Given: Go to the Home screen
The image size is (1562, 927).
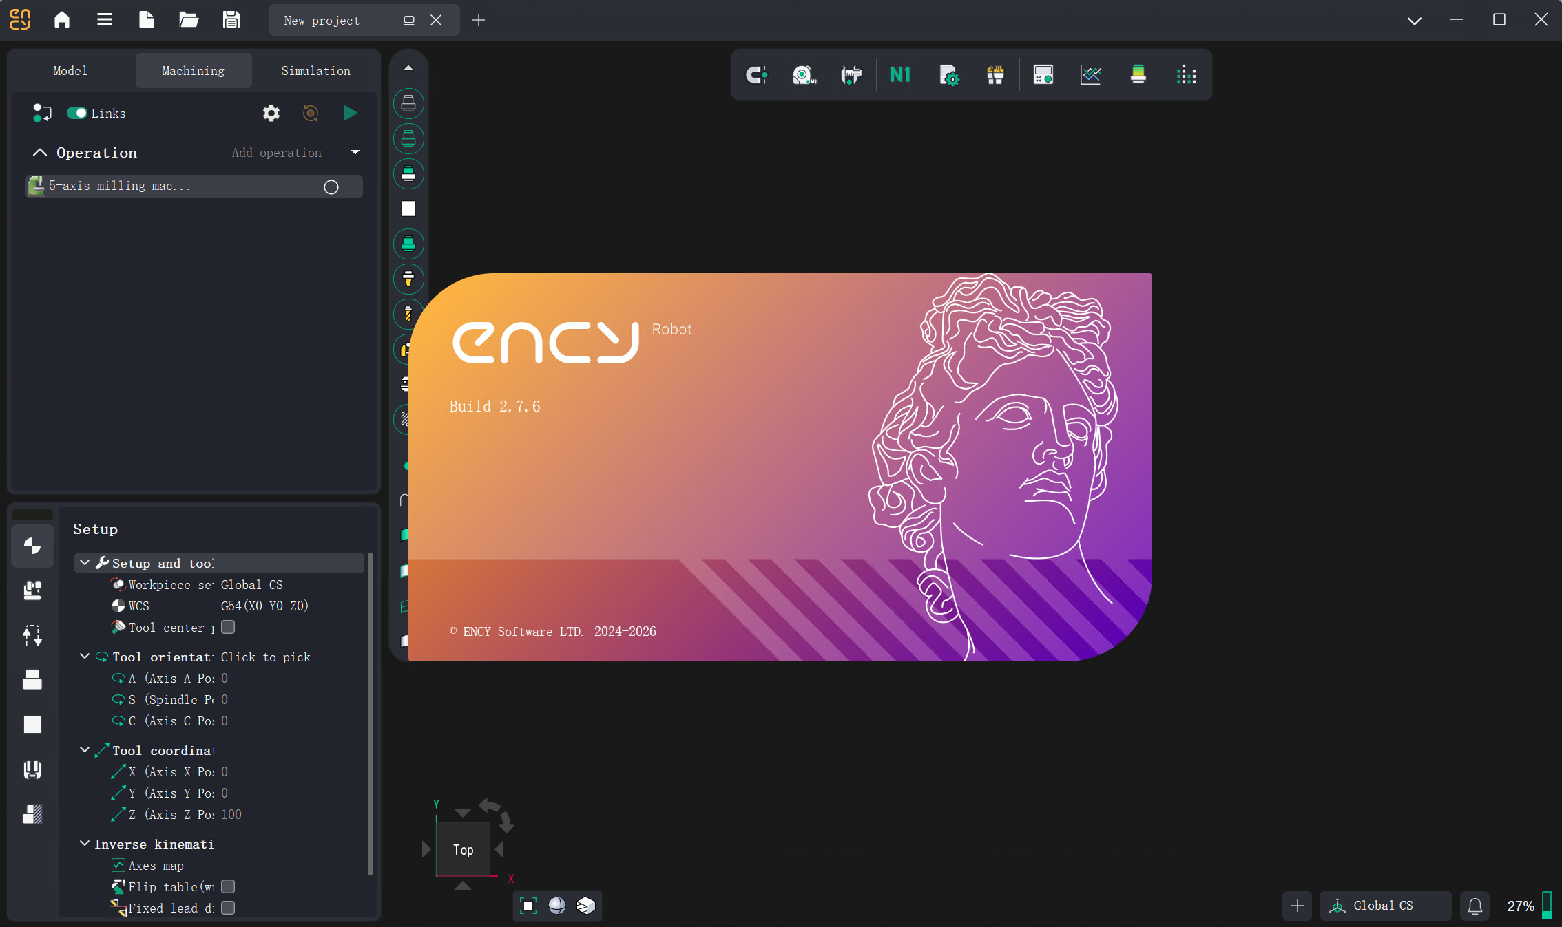Looking at the screenshot, I should click(x=62, y=19).
